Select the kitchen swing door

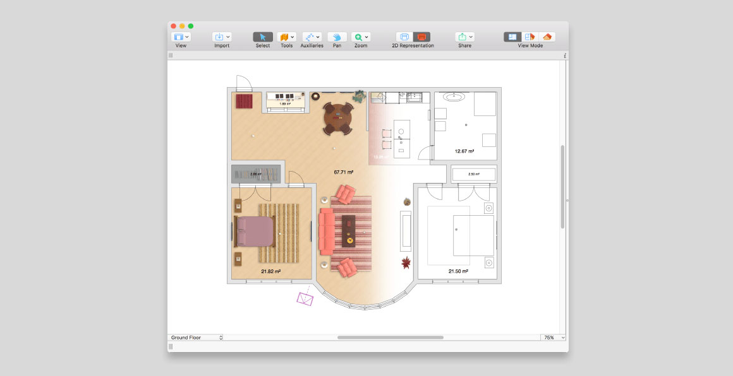425,153
